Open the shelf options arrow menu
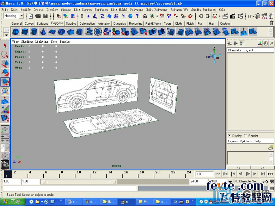Image resolution: width=275 pixels, height=206 pixels. coord(6,35)
